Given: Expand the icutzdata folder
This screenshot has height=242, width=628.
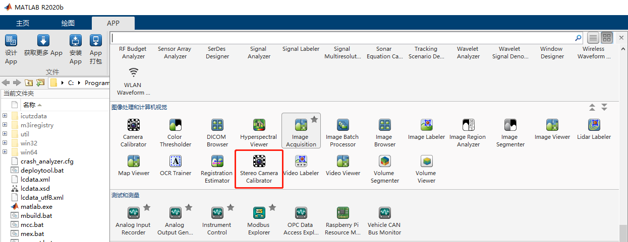Looking at the screenshot, I should tap(5, 116).
